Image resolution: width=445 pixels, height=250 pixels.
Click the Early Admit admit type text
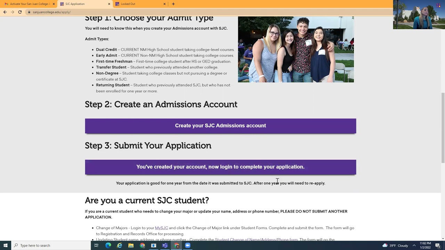pos(165,56)
